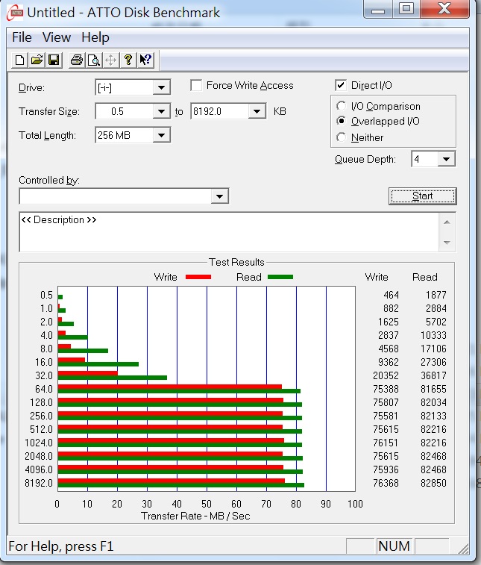
Task: Open the View menu
Action: point(57,37)
